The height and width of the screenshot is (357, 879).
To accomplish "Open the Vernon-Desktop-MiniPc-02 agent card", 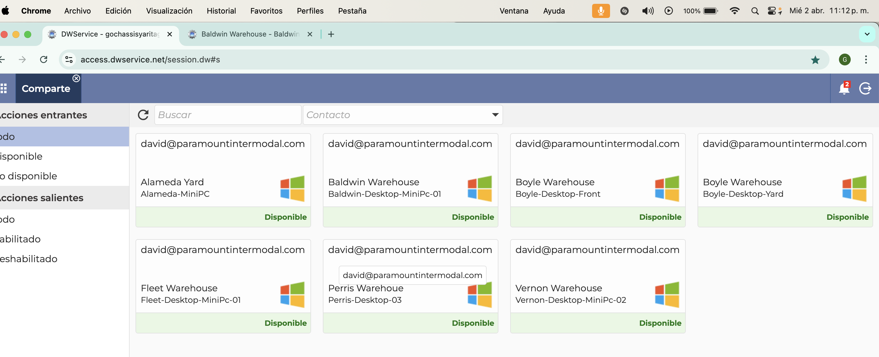I will click(x=598, y=286).
